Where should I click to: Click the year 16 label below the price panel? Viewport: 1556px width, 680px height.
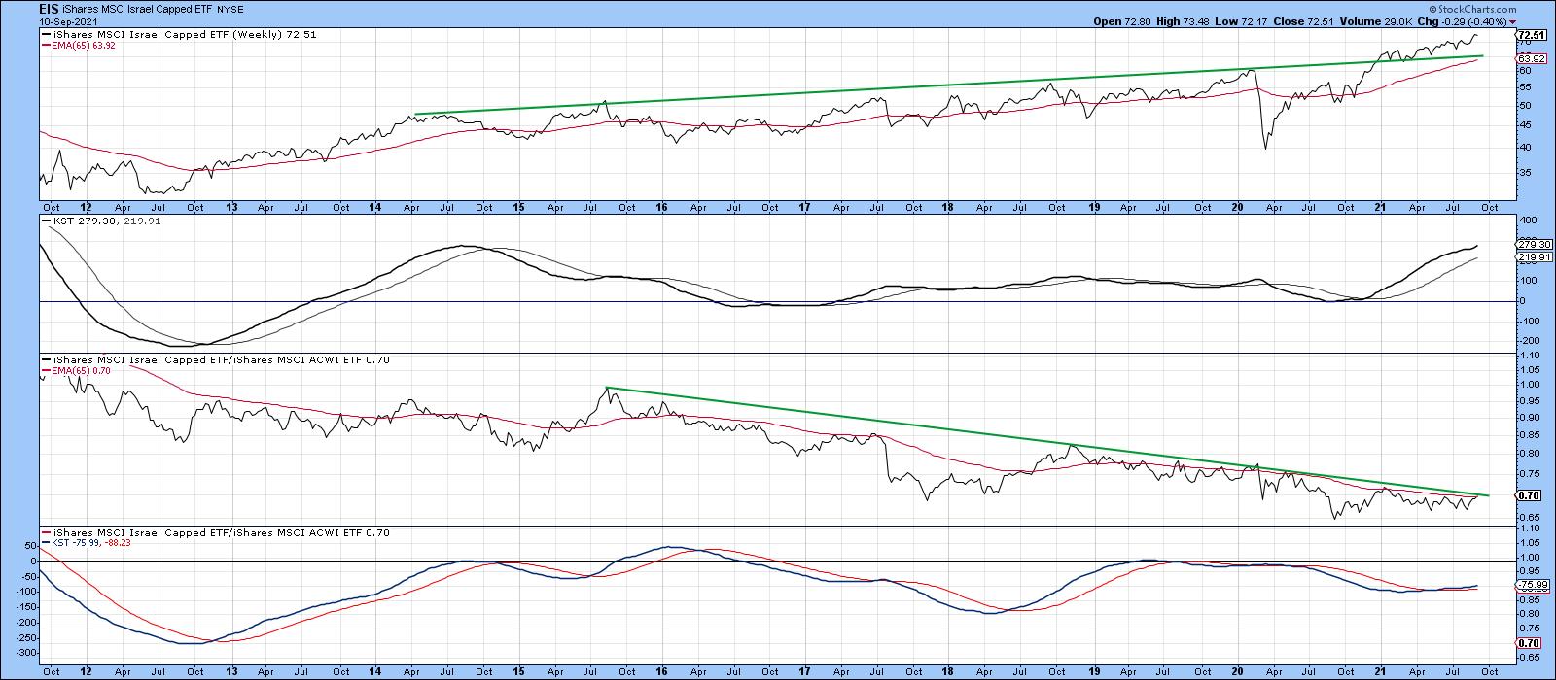[x=661, y=208]
